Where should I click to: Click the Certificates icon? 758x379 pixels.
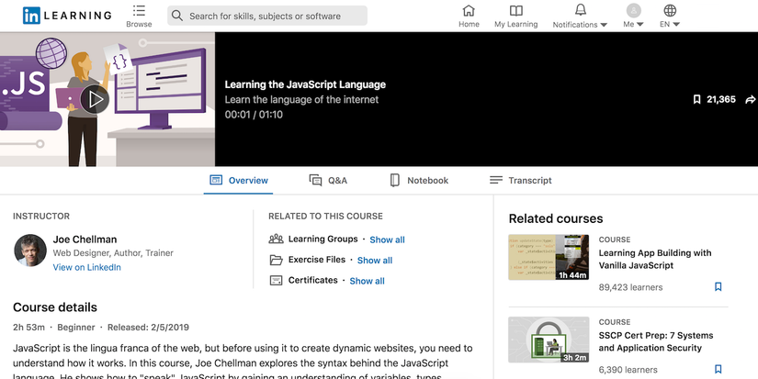coord(276,281)
